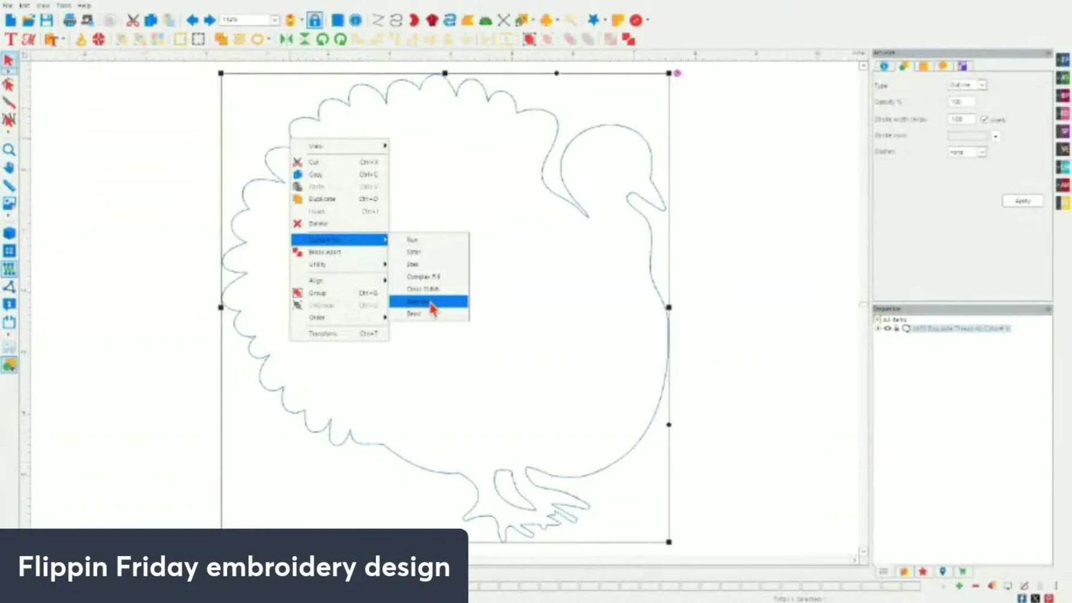The height and width of the screenshot is (603, 1072).
Task: Open a file using the folder icon
Action: tap(28, 20)
